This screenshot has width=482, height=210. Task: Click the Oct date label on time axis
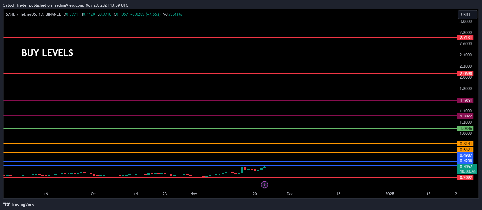94,194
